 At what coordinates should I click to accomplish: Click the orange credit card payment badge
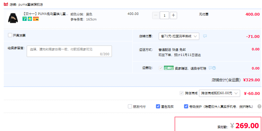(x=36, y=19)
